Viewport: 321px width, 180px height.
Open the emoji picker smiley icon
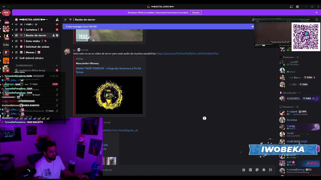(x=264, y=170)
